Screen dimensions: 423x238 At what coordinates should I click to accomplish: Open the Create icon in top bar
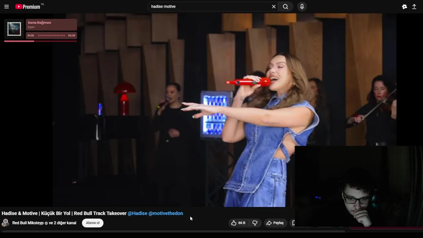click(404, 7)
